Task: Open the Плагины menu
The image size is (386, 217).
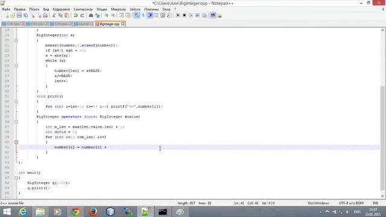Action: coord(151,9)
